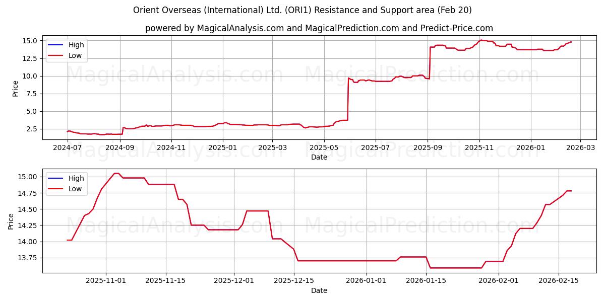Click the 'Price' axis label of bottom chart

pos(12,221)
